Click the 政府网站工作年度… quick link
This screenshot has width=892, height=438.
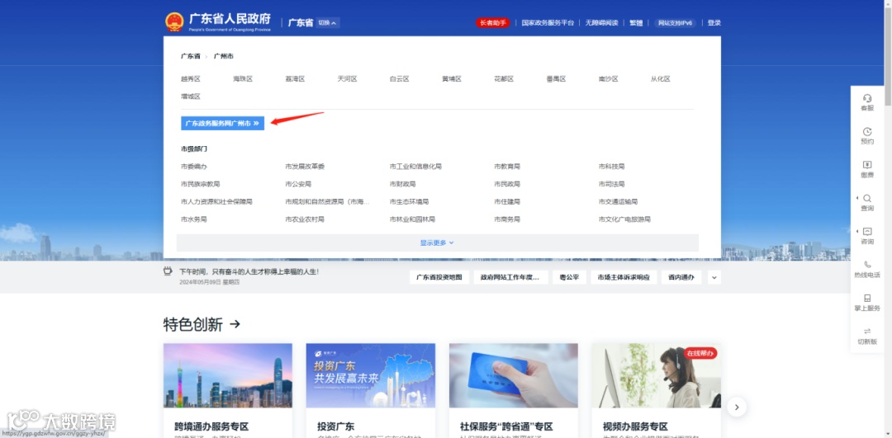[511, 277]
